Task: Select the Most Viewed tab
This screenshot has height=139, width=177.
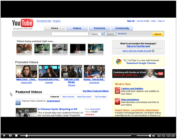Action: [68, 97]
